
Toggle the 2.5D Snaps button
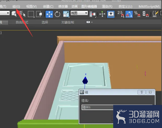[x=121, y=14]
